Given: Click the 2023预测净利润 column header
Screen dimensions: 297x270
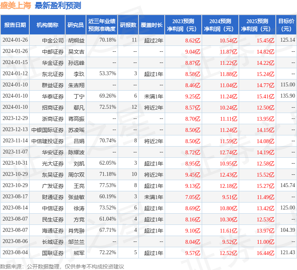Looking at the screenshot, I should click(x=183, y=25).
